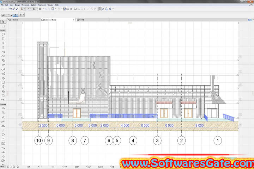This screenshot has height=169, width=254.
Task: Select the Polyline tool
Action: (x=3, y=139)
